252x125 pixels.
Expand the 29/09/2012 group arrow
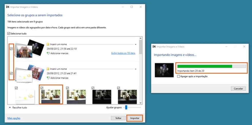click(136, 44)
